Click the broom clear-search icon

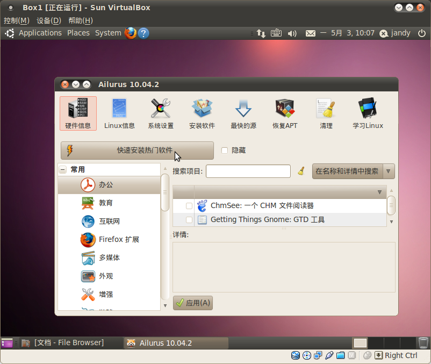(301, 172)
